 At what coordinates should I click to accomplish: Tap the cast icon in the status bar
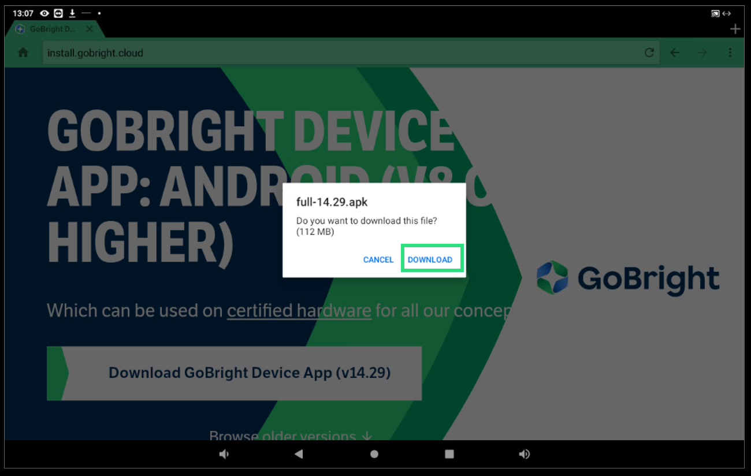coord(715,13)
